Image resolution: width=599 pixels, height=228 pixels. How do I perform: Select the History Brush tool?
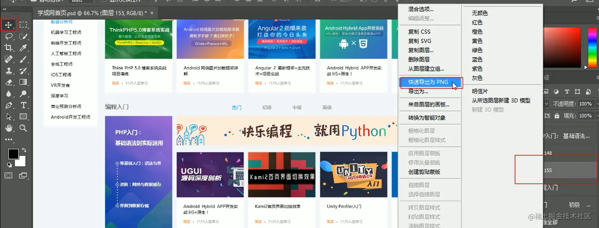tap(23, 71)
